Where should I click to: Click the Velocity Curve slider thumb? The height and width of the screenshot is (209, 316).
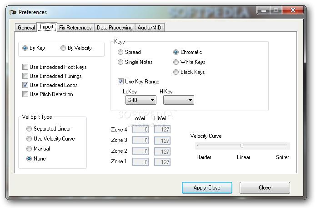pos(242,146)
